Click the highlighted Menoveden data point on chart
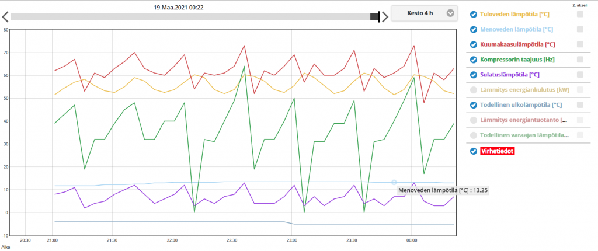598x251 pixels. [394, 182]
